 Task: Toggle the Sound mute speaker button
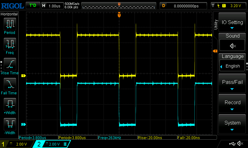click(232, 46)
